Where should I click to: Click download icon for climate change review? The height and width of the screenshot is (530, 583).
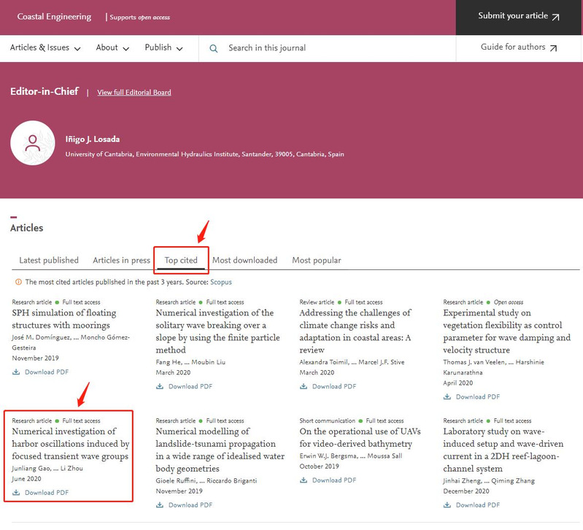pos(304,386)
